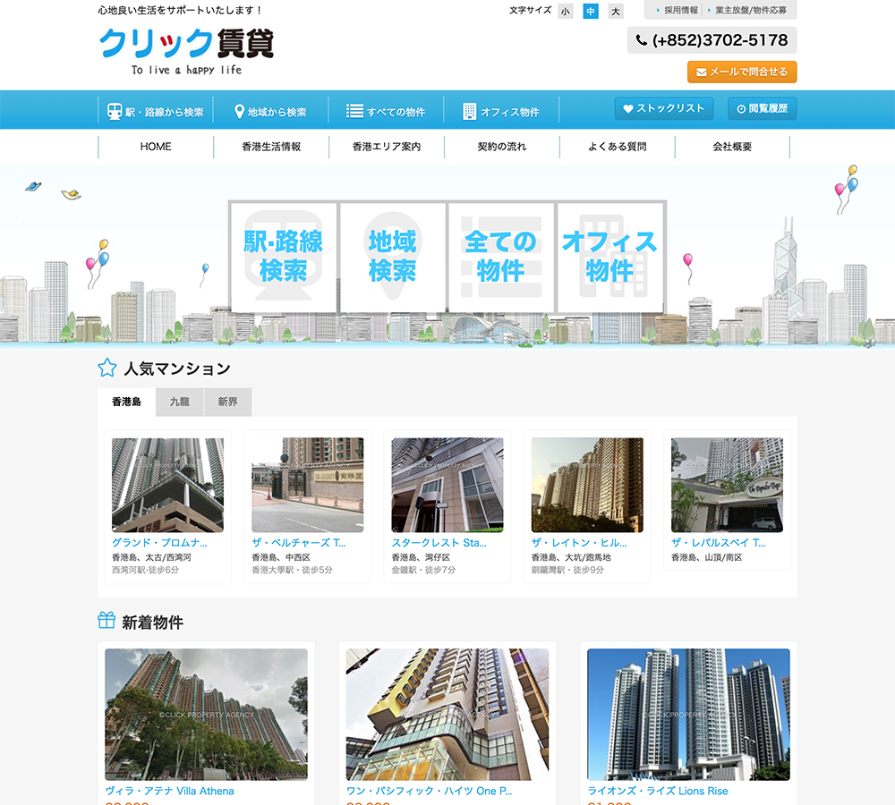Open the 香港エリア案内 menu item
The height and width of the screenshot is (805, 895).
click(387, 147)
